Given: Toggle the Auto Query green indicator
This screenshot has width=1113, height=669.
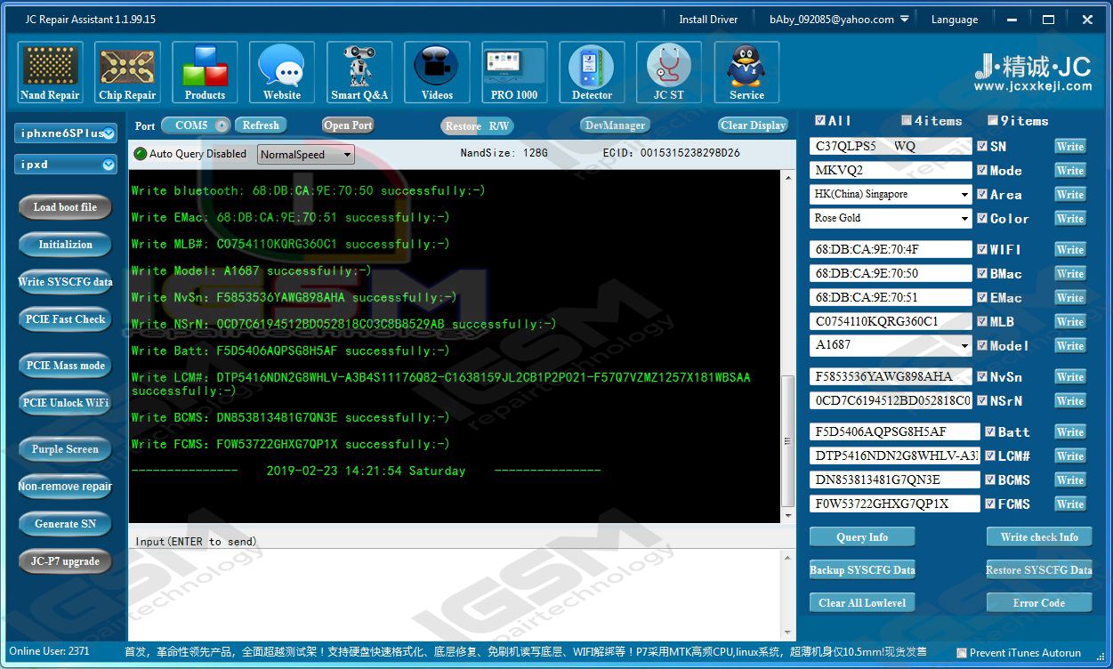Looking at the screenshot, I should point(140,154).
